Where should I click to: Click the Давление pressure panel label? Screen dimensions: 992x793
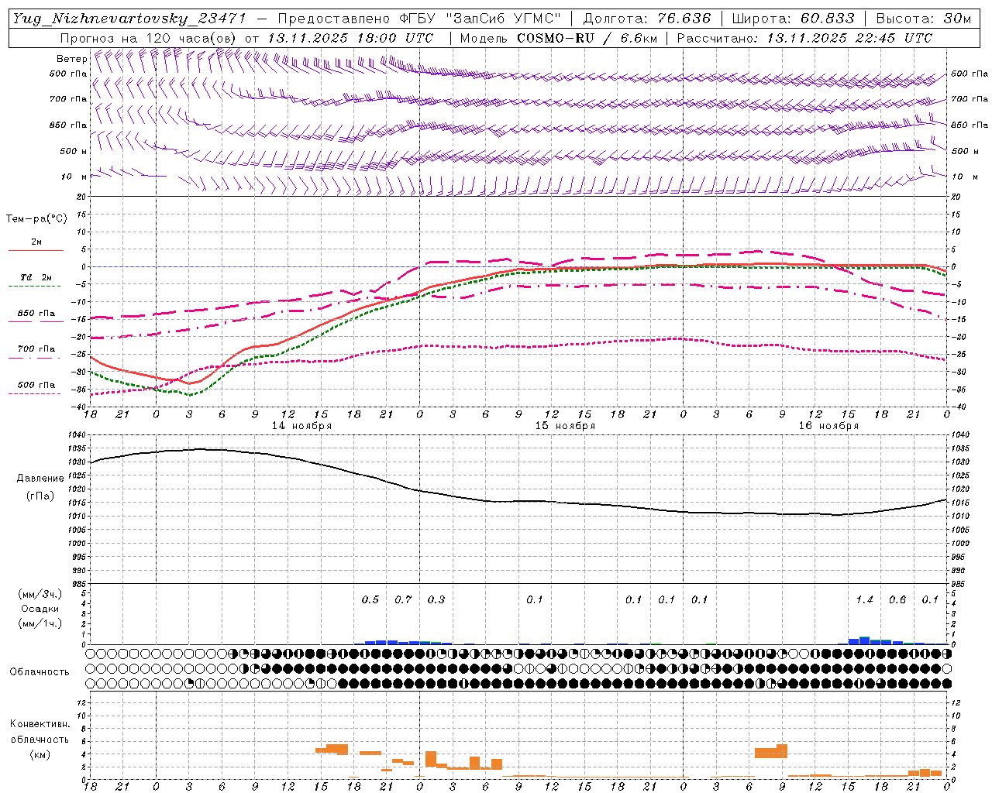pos(40,479)
